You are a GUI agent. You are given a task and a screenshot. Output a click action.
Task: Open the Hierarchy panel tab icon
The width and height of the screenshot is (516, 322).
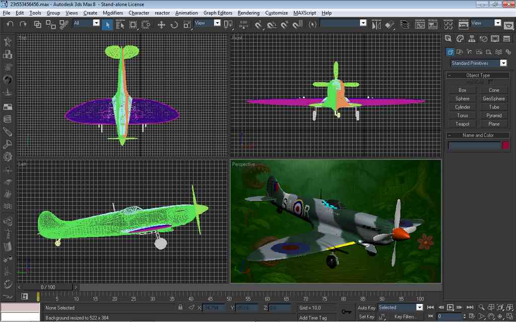point(472,39)
